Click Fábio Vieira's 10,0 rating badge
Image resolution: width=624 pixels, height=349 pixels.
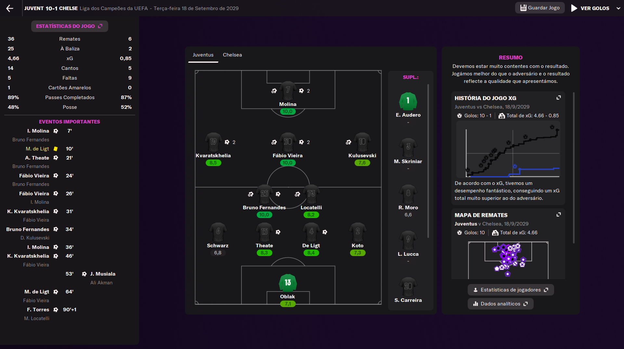288,163
